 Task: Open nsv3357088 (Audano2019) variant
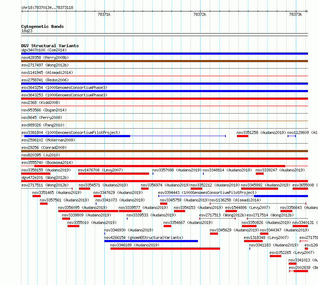[x=177, y=170]
